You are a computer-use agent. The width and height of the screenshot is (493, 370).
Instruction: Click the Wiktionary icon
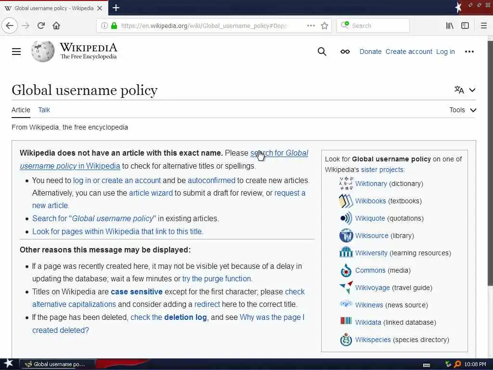(346, 184)
